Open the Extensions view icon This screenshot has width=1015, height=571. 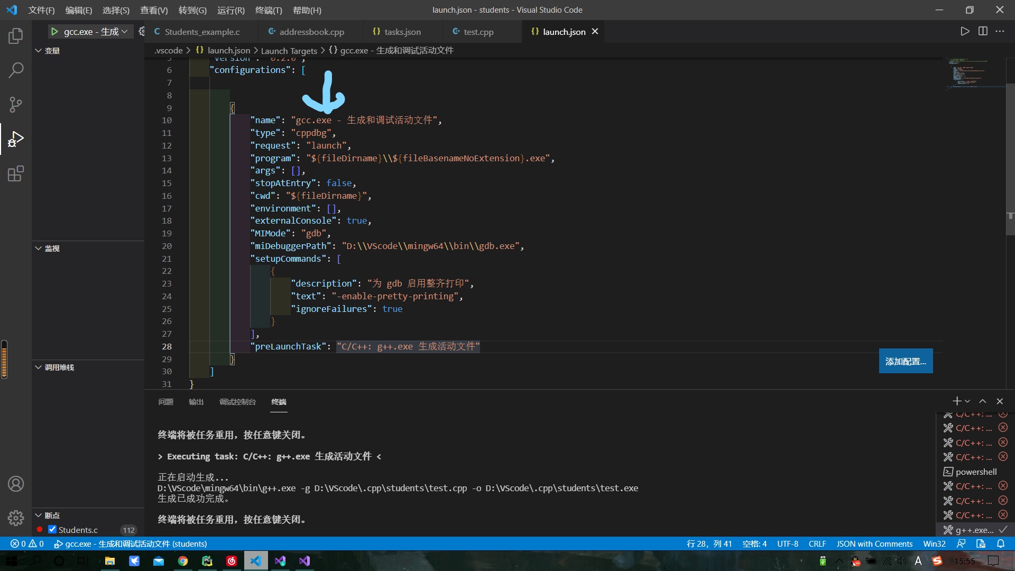tap(16, 174)
